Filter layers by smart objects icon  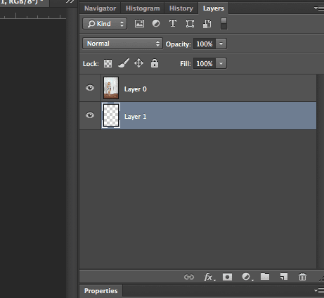pyautogui.click(x=207, y=24)
